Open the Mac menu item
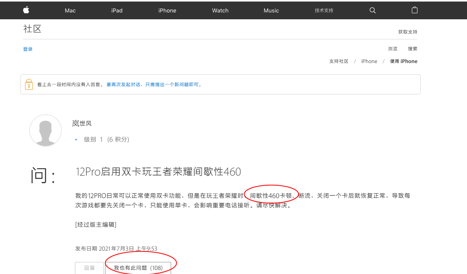467x274 pixels. 70,10
